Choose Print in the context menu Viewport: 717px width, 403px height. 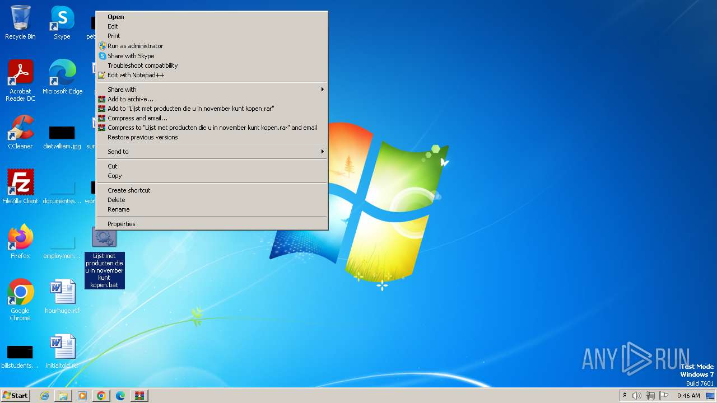(212, 36)
